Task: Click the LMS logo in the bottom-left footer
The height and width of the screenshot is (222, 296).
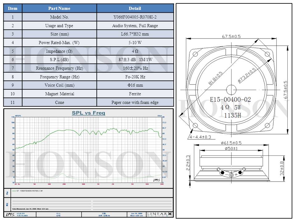Action: click(x=10, y=214)
